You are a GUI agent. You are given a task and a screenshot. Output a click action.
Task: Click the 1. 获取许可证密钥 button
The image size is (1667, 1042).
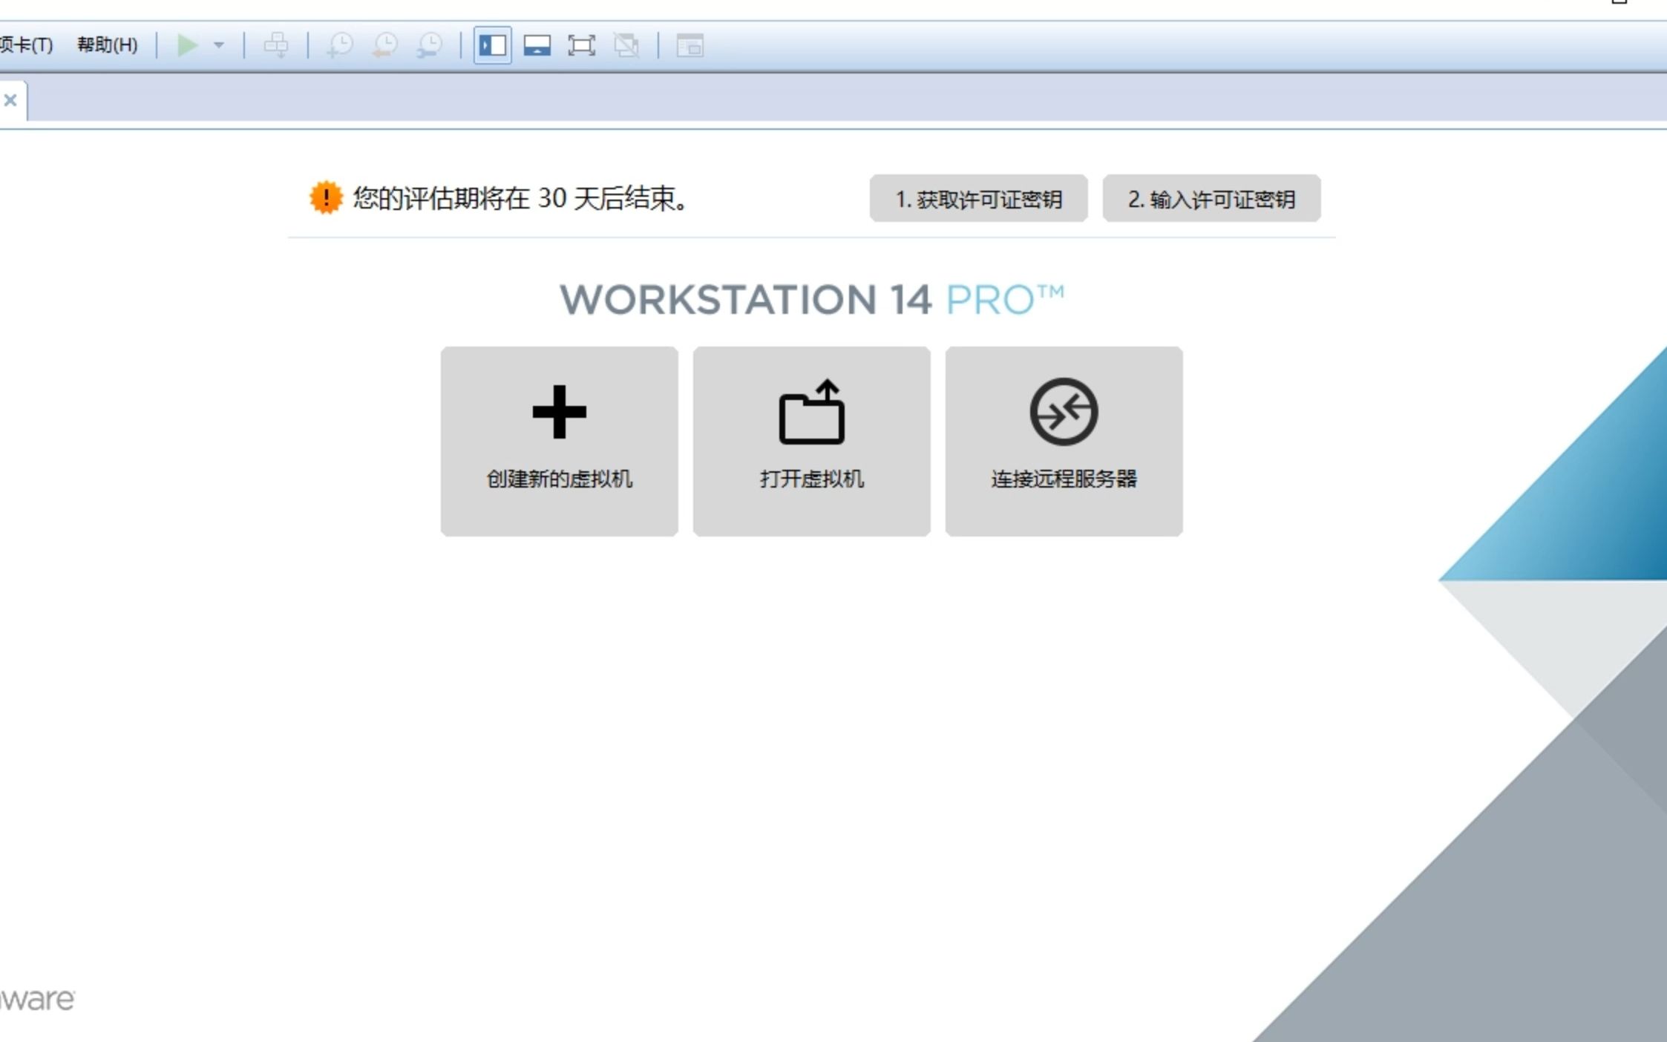979,199
